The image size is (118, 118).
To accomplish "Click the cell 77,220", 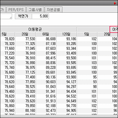I will coord(7,53).
